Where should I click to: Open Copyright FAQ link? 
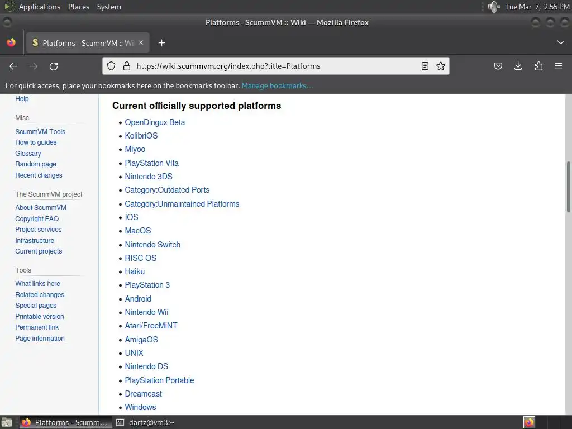[37, 219]
